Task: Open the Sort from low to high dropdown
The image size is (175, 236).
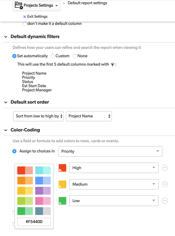Action: pyautogui.click(x=38, y=116)
